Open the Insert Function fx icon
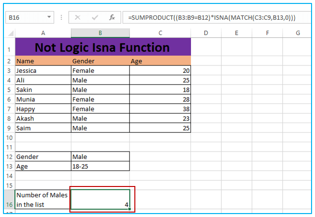Viewport: 315px width, 217px height. [x=112, y=18]
